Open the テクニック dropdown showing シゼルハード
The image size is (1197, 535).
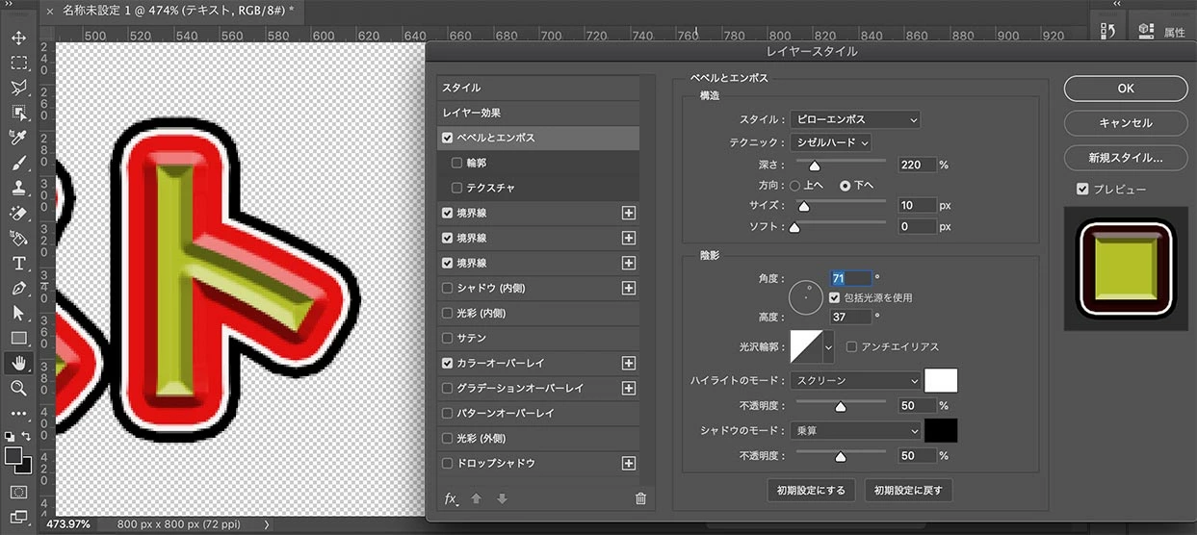point(830,142)
